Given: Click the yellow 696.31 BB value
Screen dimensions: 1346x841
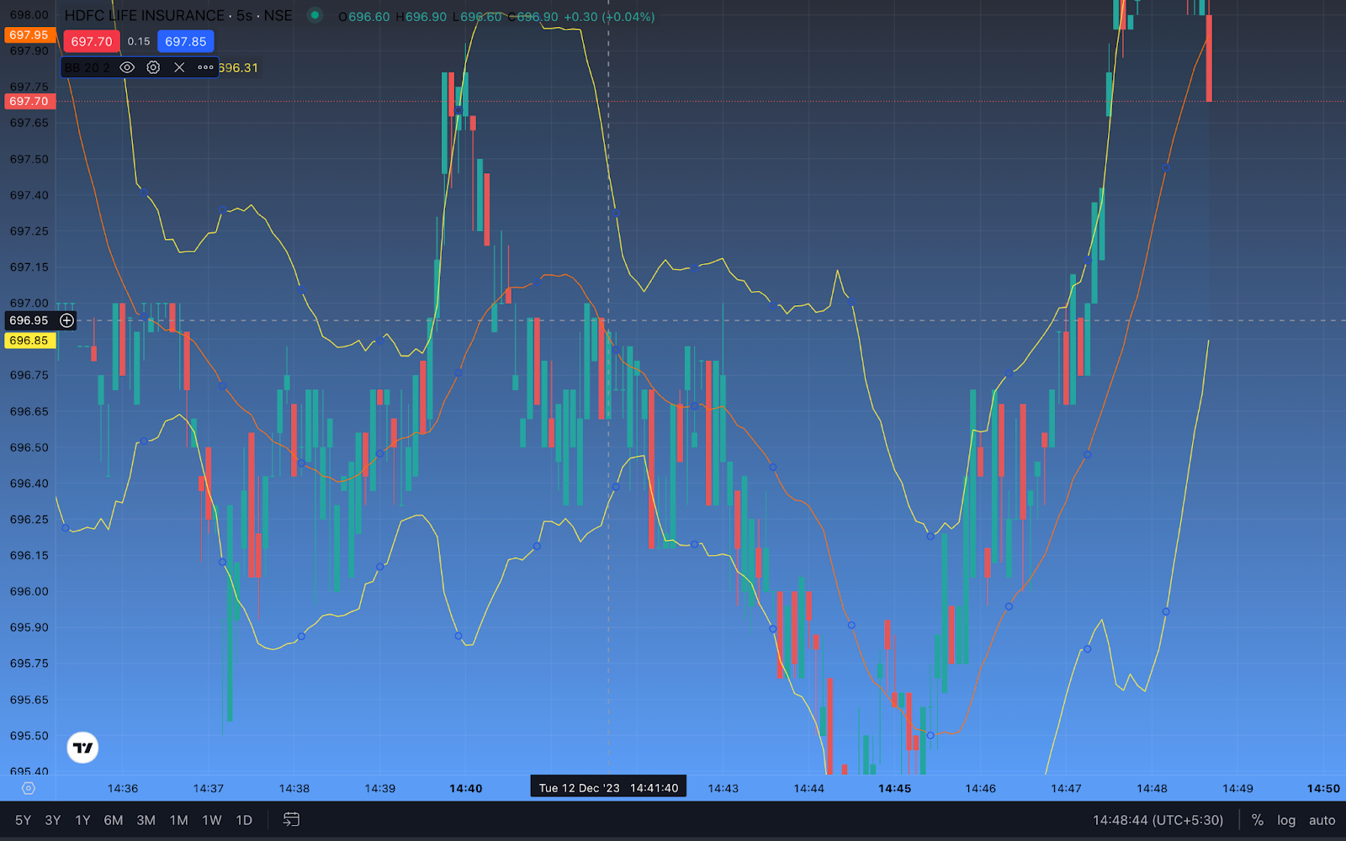Looking at the screenshot, I should [239, 67].
